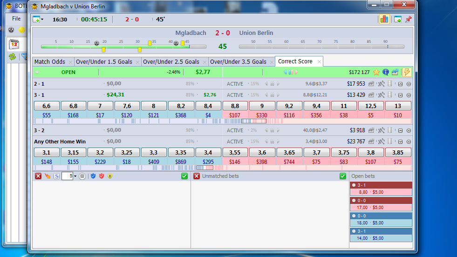The width and height of the screenshot is (457, 257).
Task: Click green refresh icon in background window
Action: (x=12, y=56)
